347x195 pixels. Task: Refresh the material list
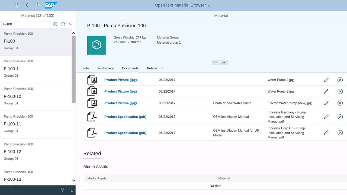click(x=63, y=24)
